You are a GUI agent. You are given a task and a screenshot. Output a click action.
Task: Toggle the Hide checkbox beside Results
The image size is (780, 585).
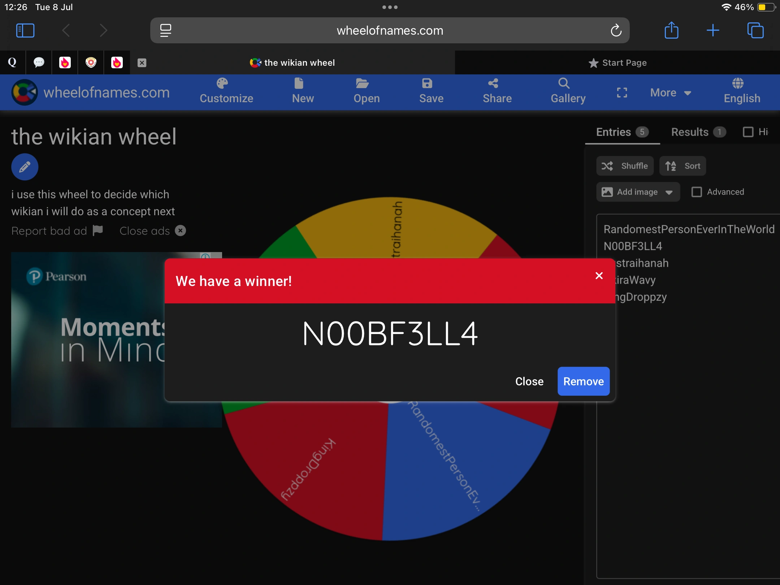coord(748,132)
